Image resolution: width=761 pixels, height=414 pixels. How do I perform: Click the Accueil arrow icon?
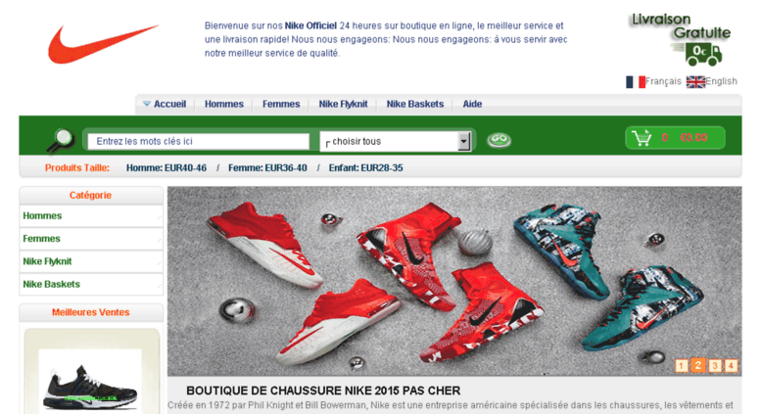point(147,104)
